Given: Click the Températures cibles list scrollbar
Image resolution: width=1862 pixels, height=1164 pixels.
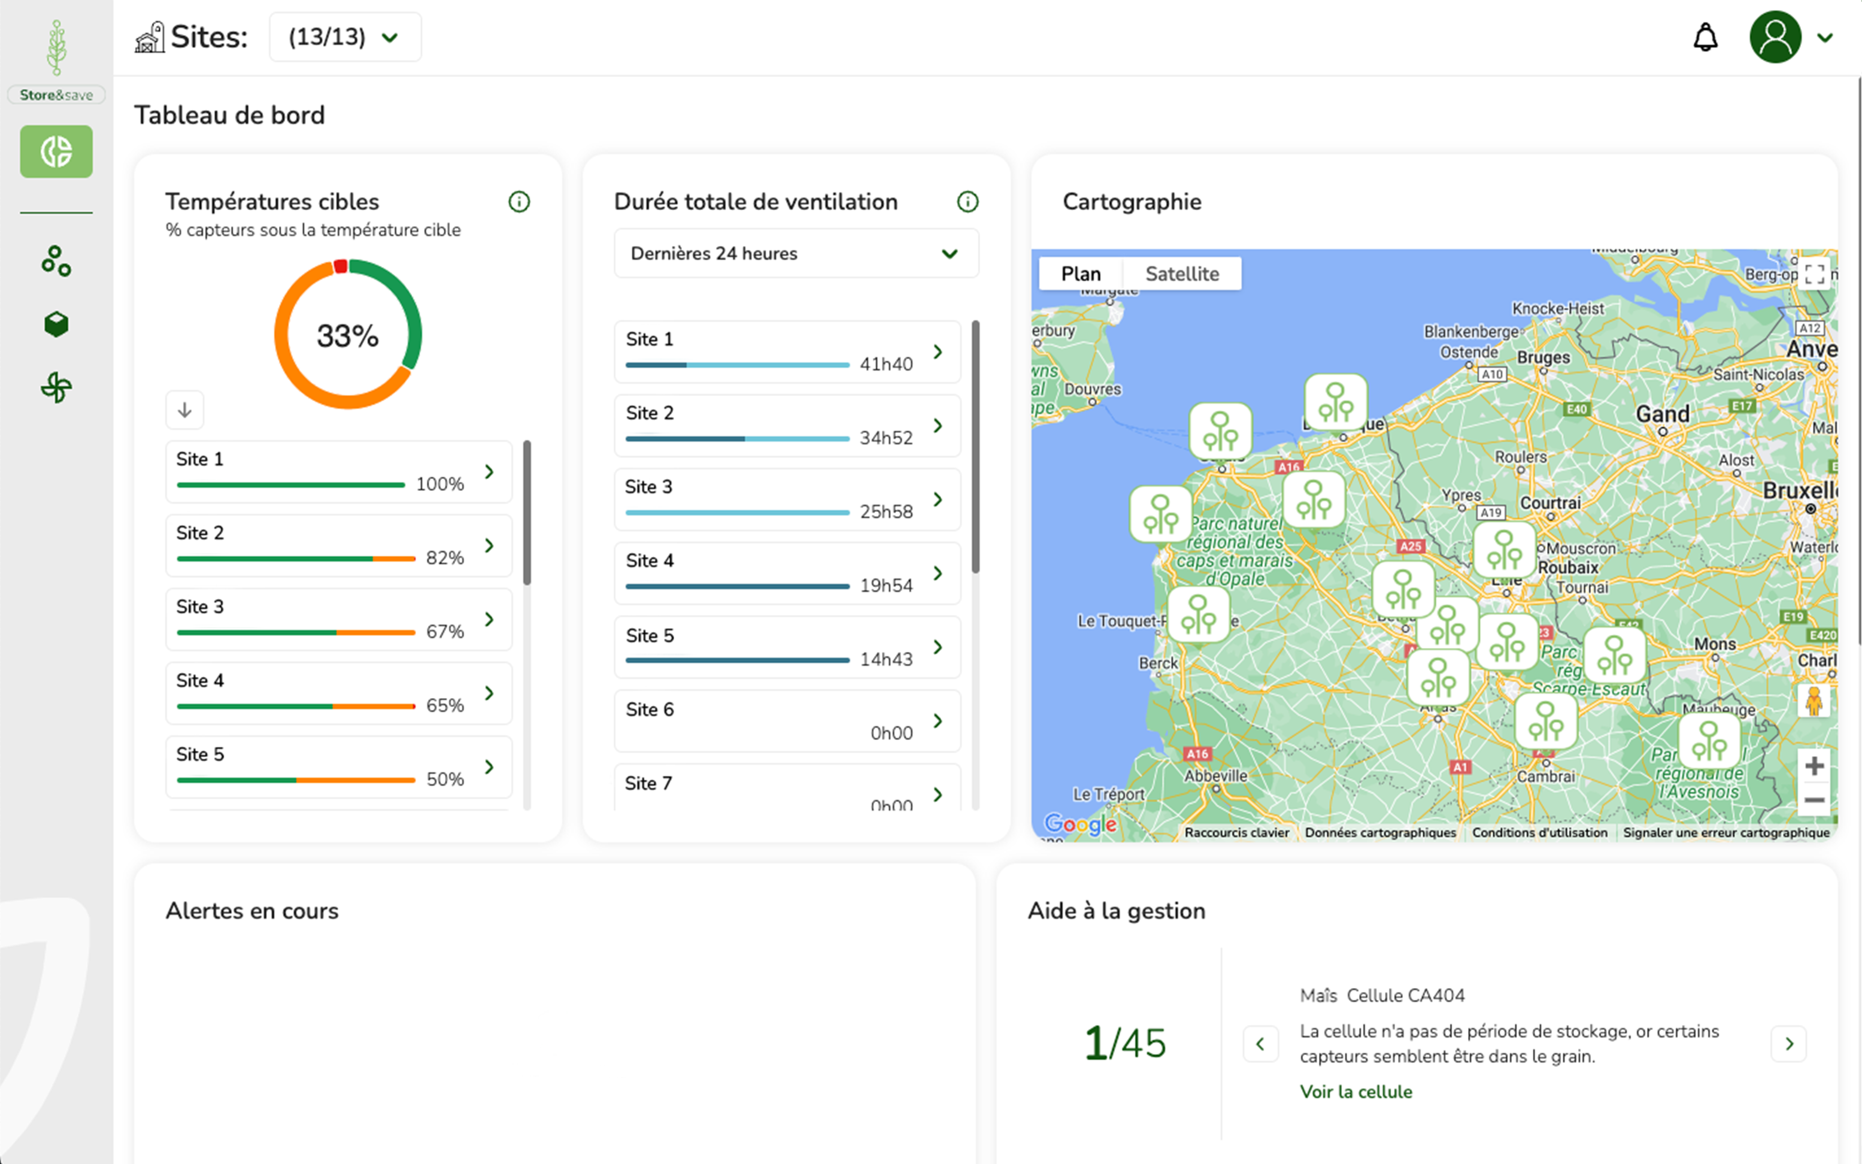Looking at the screenshot, I should point(527,512).
